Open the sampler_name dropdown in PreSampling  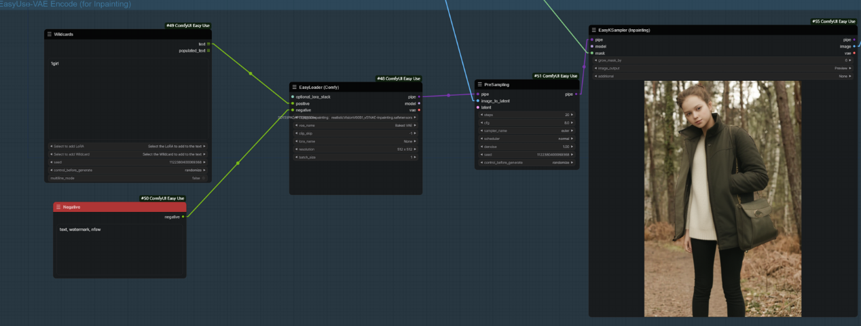(x=527, y=131)
